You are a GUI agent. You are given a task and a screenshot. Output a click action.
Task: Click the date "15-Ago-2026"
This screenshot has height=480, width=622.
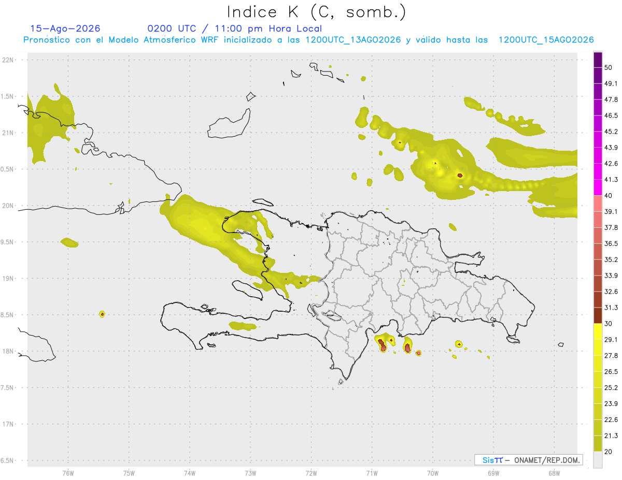point(65,28)
